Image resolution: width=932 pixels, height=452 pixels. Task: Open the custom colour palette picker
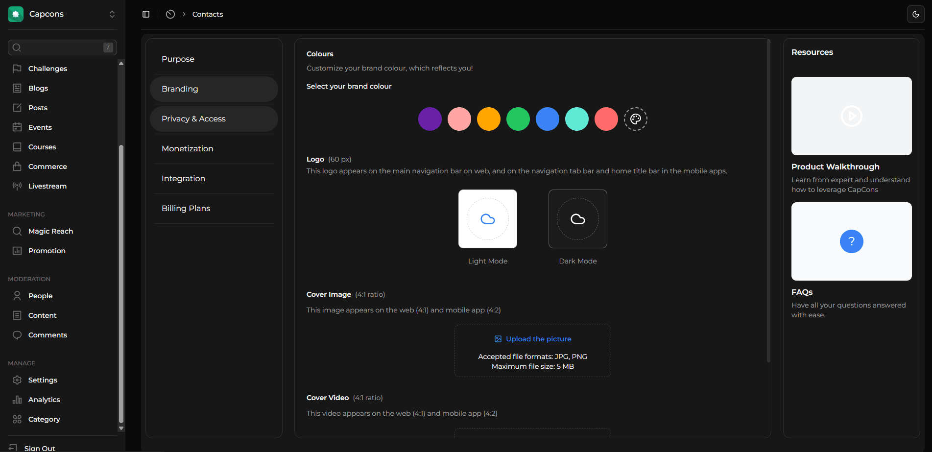point(636,119)
